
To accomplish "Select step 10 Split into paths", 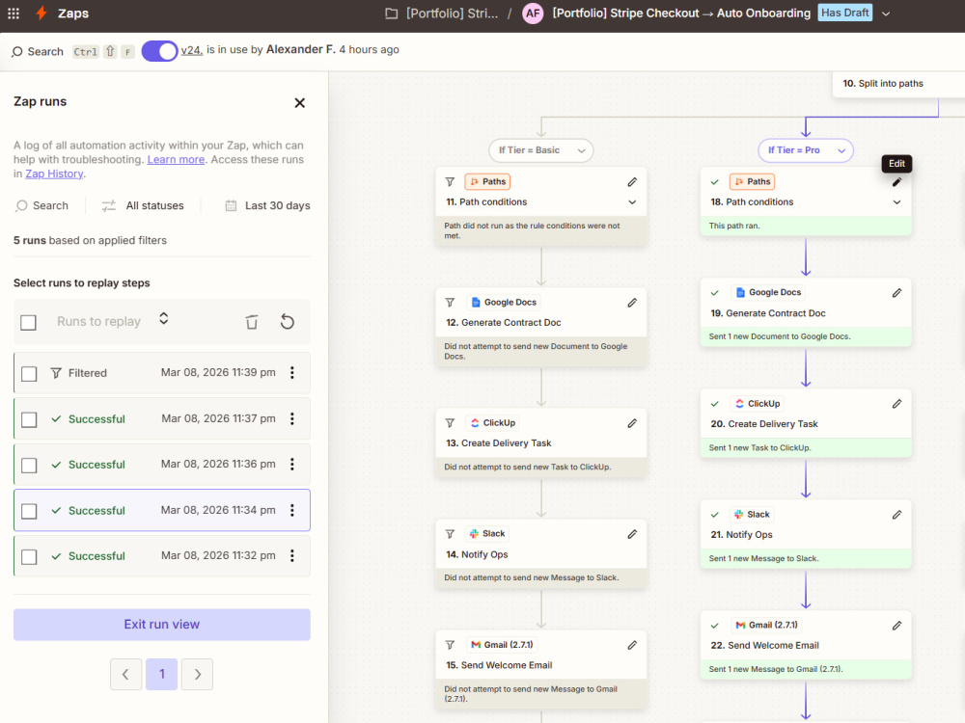I will tap(898, 84).
